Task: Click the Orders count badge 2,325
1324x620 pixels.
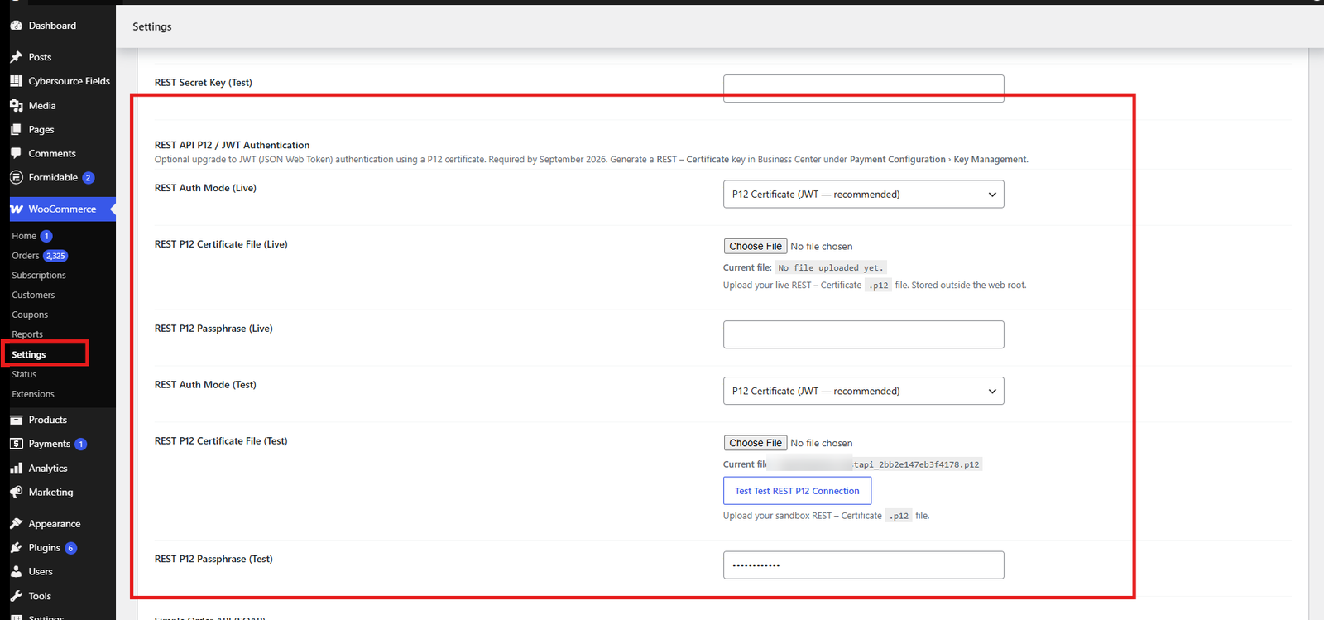Action: pyautogui.click(x=55, y=256)
